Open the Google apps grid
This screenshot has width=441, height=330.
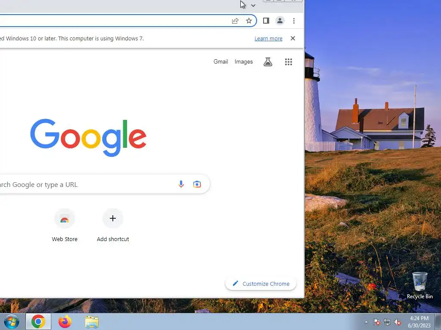pyautogui.click(x=289, y=62)
